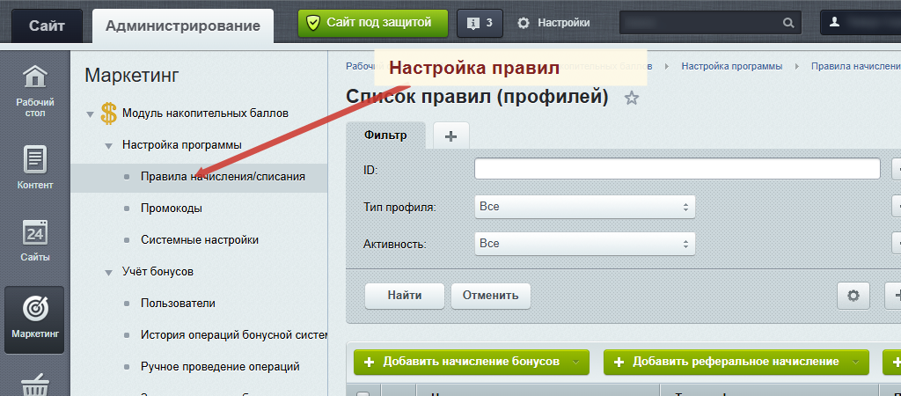Open the Контент sidebar section
The height and width of the screenshot is (396, 901).
(35, 167)
